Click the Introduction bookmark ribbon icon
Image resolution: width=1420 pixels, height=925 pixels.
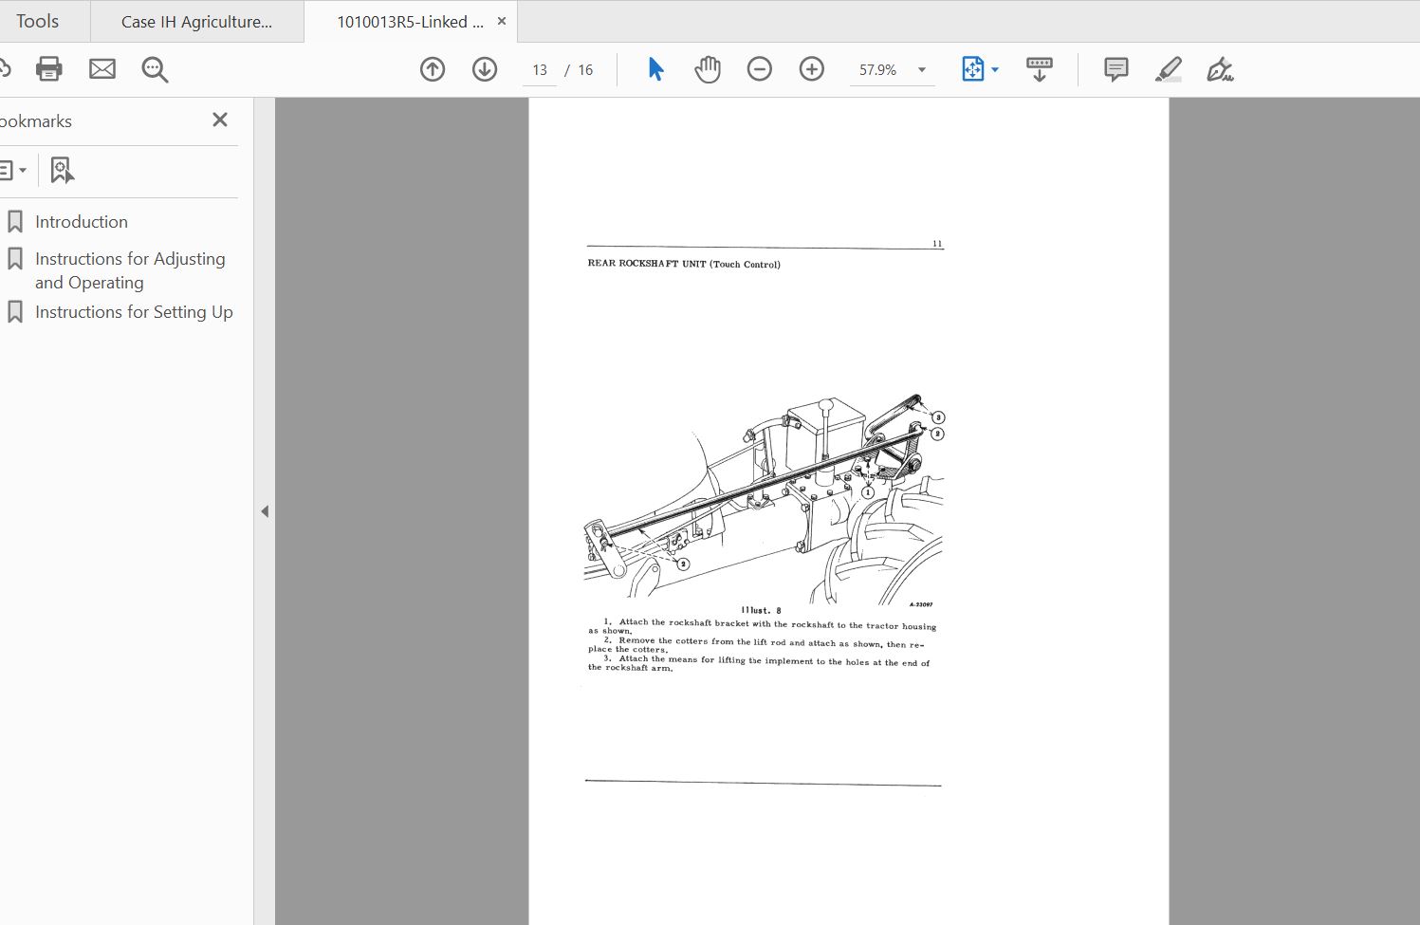click(15, 222)
